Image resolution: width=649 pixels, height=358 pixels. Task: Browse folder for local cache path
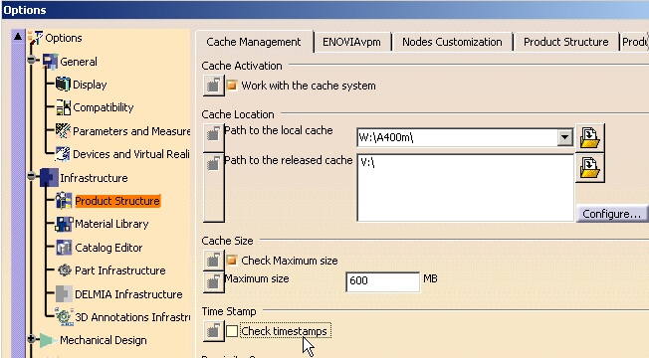pyautogui.click(x=590, y=137)
